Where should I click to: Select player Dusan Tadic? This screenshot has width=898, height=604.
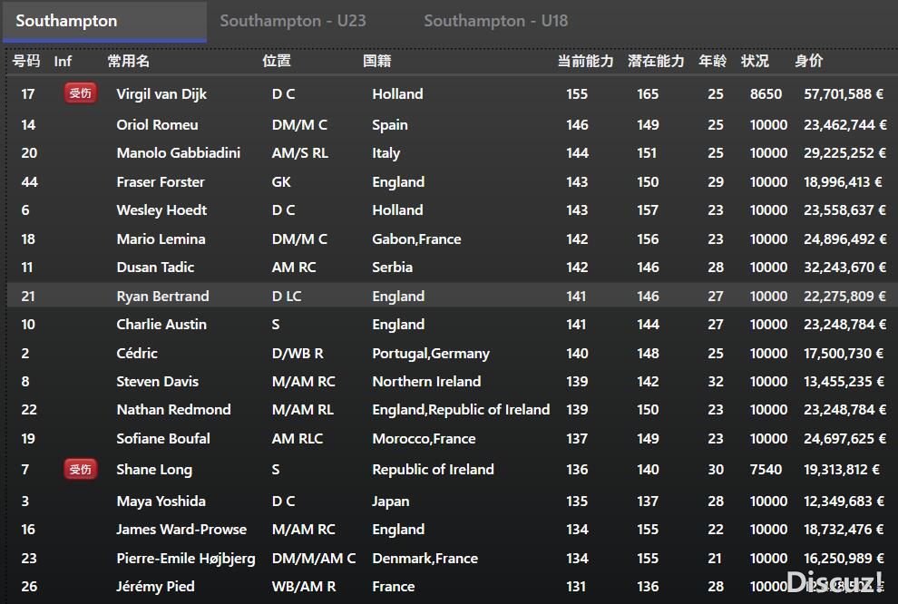[x=155, y=268]
